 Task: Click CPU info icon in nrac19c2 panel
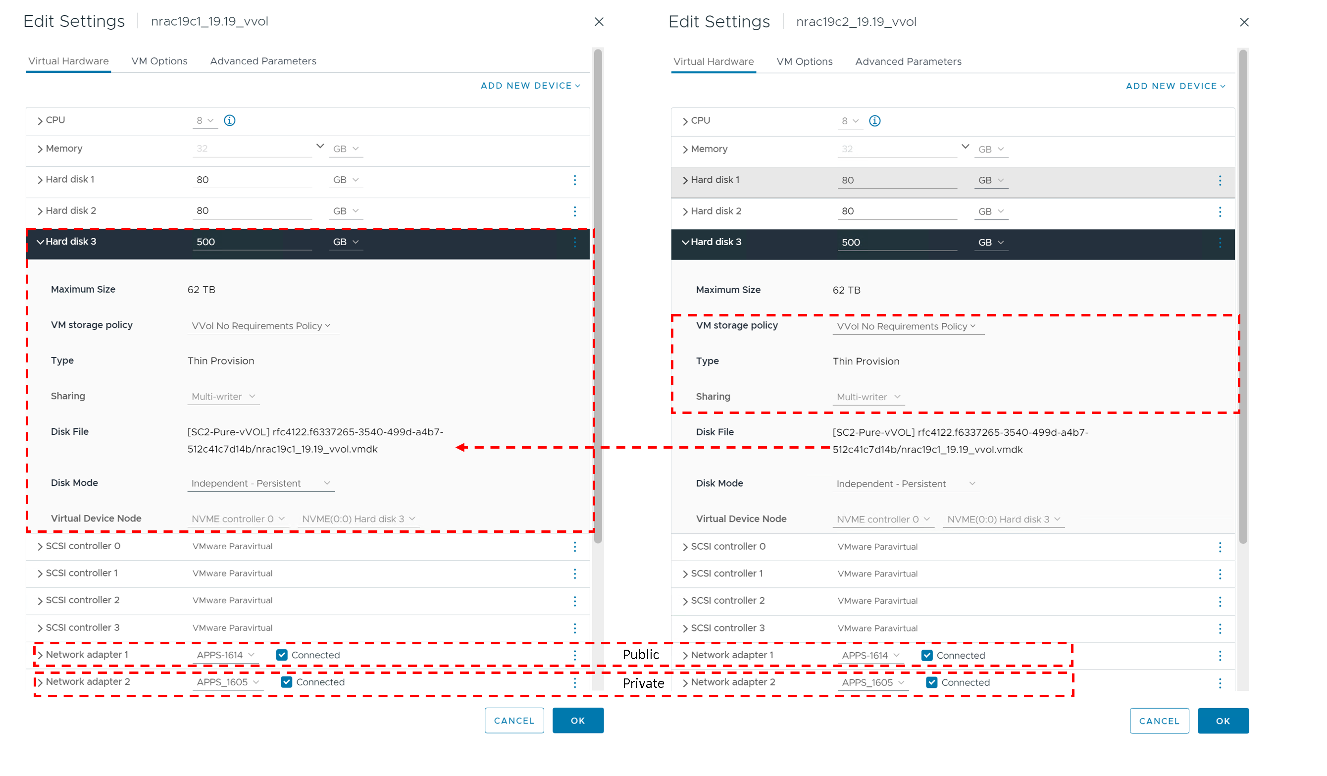coord(874,121)
